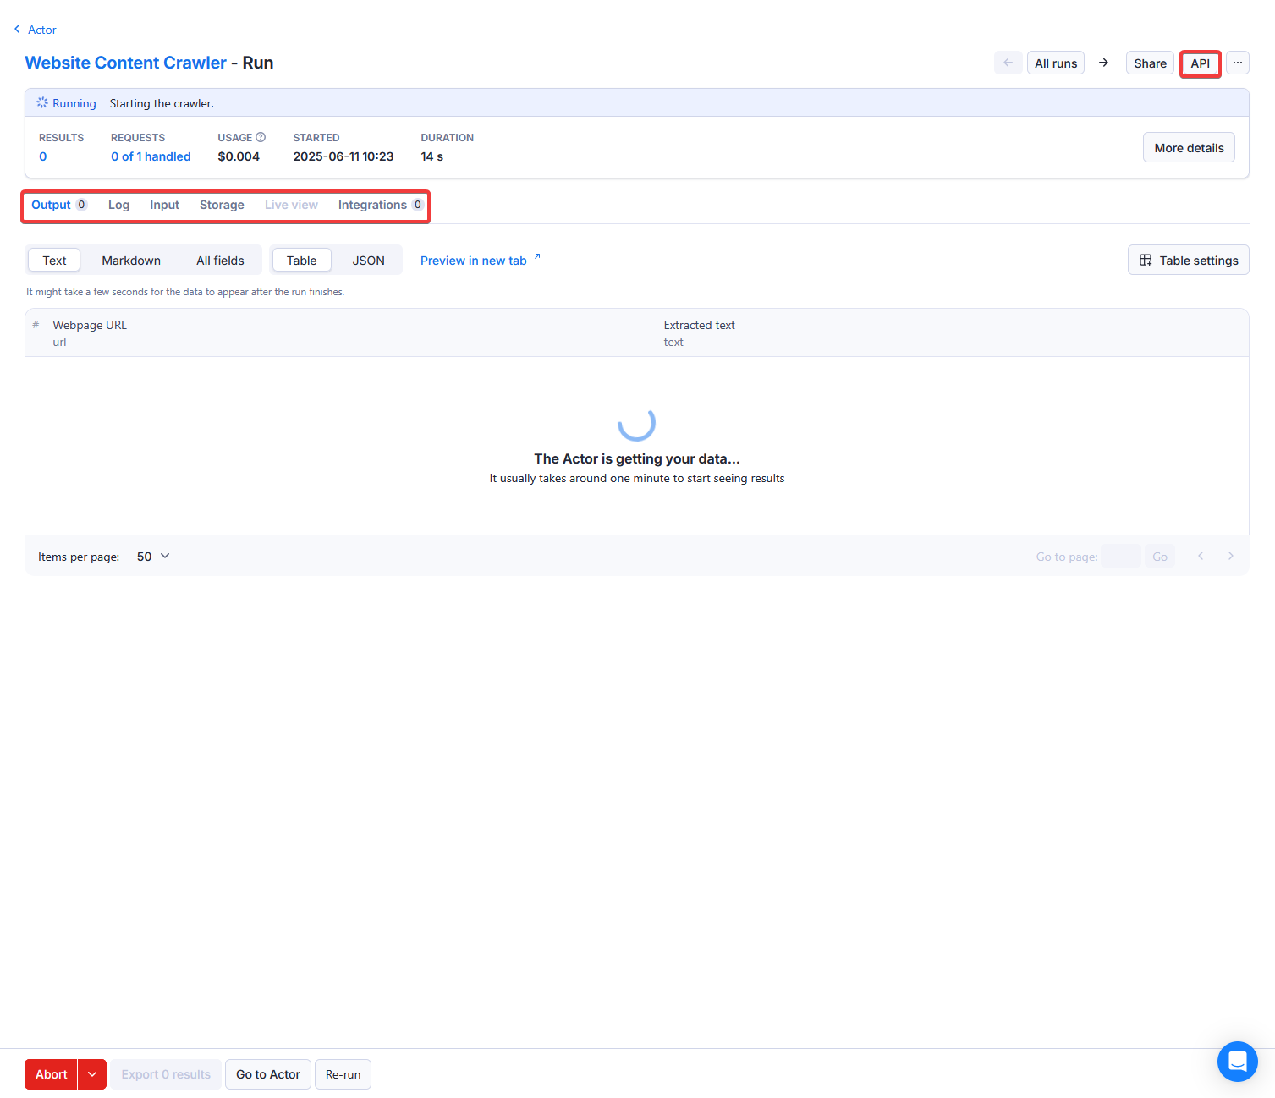Click the next page chevron in pagination

(1230, 556)
